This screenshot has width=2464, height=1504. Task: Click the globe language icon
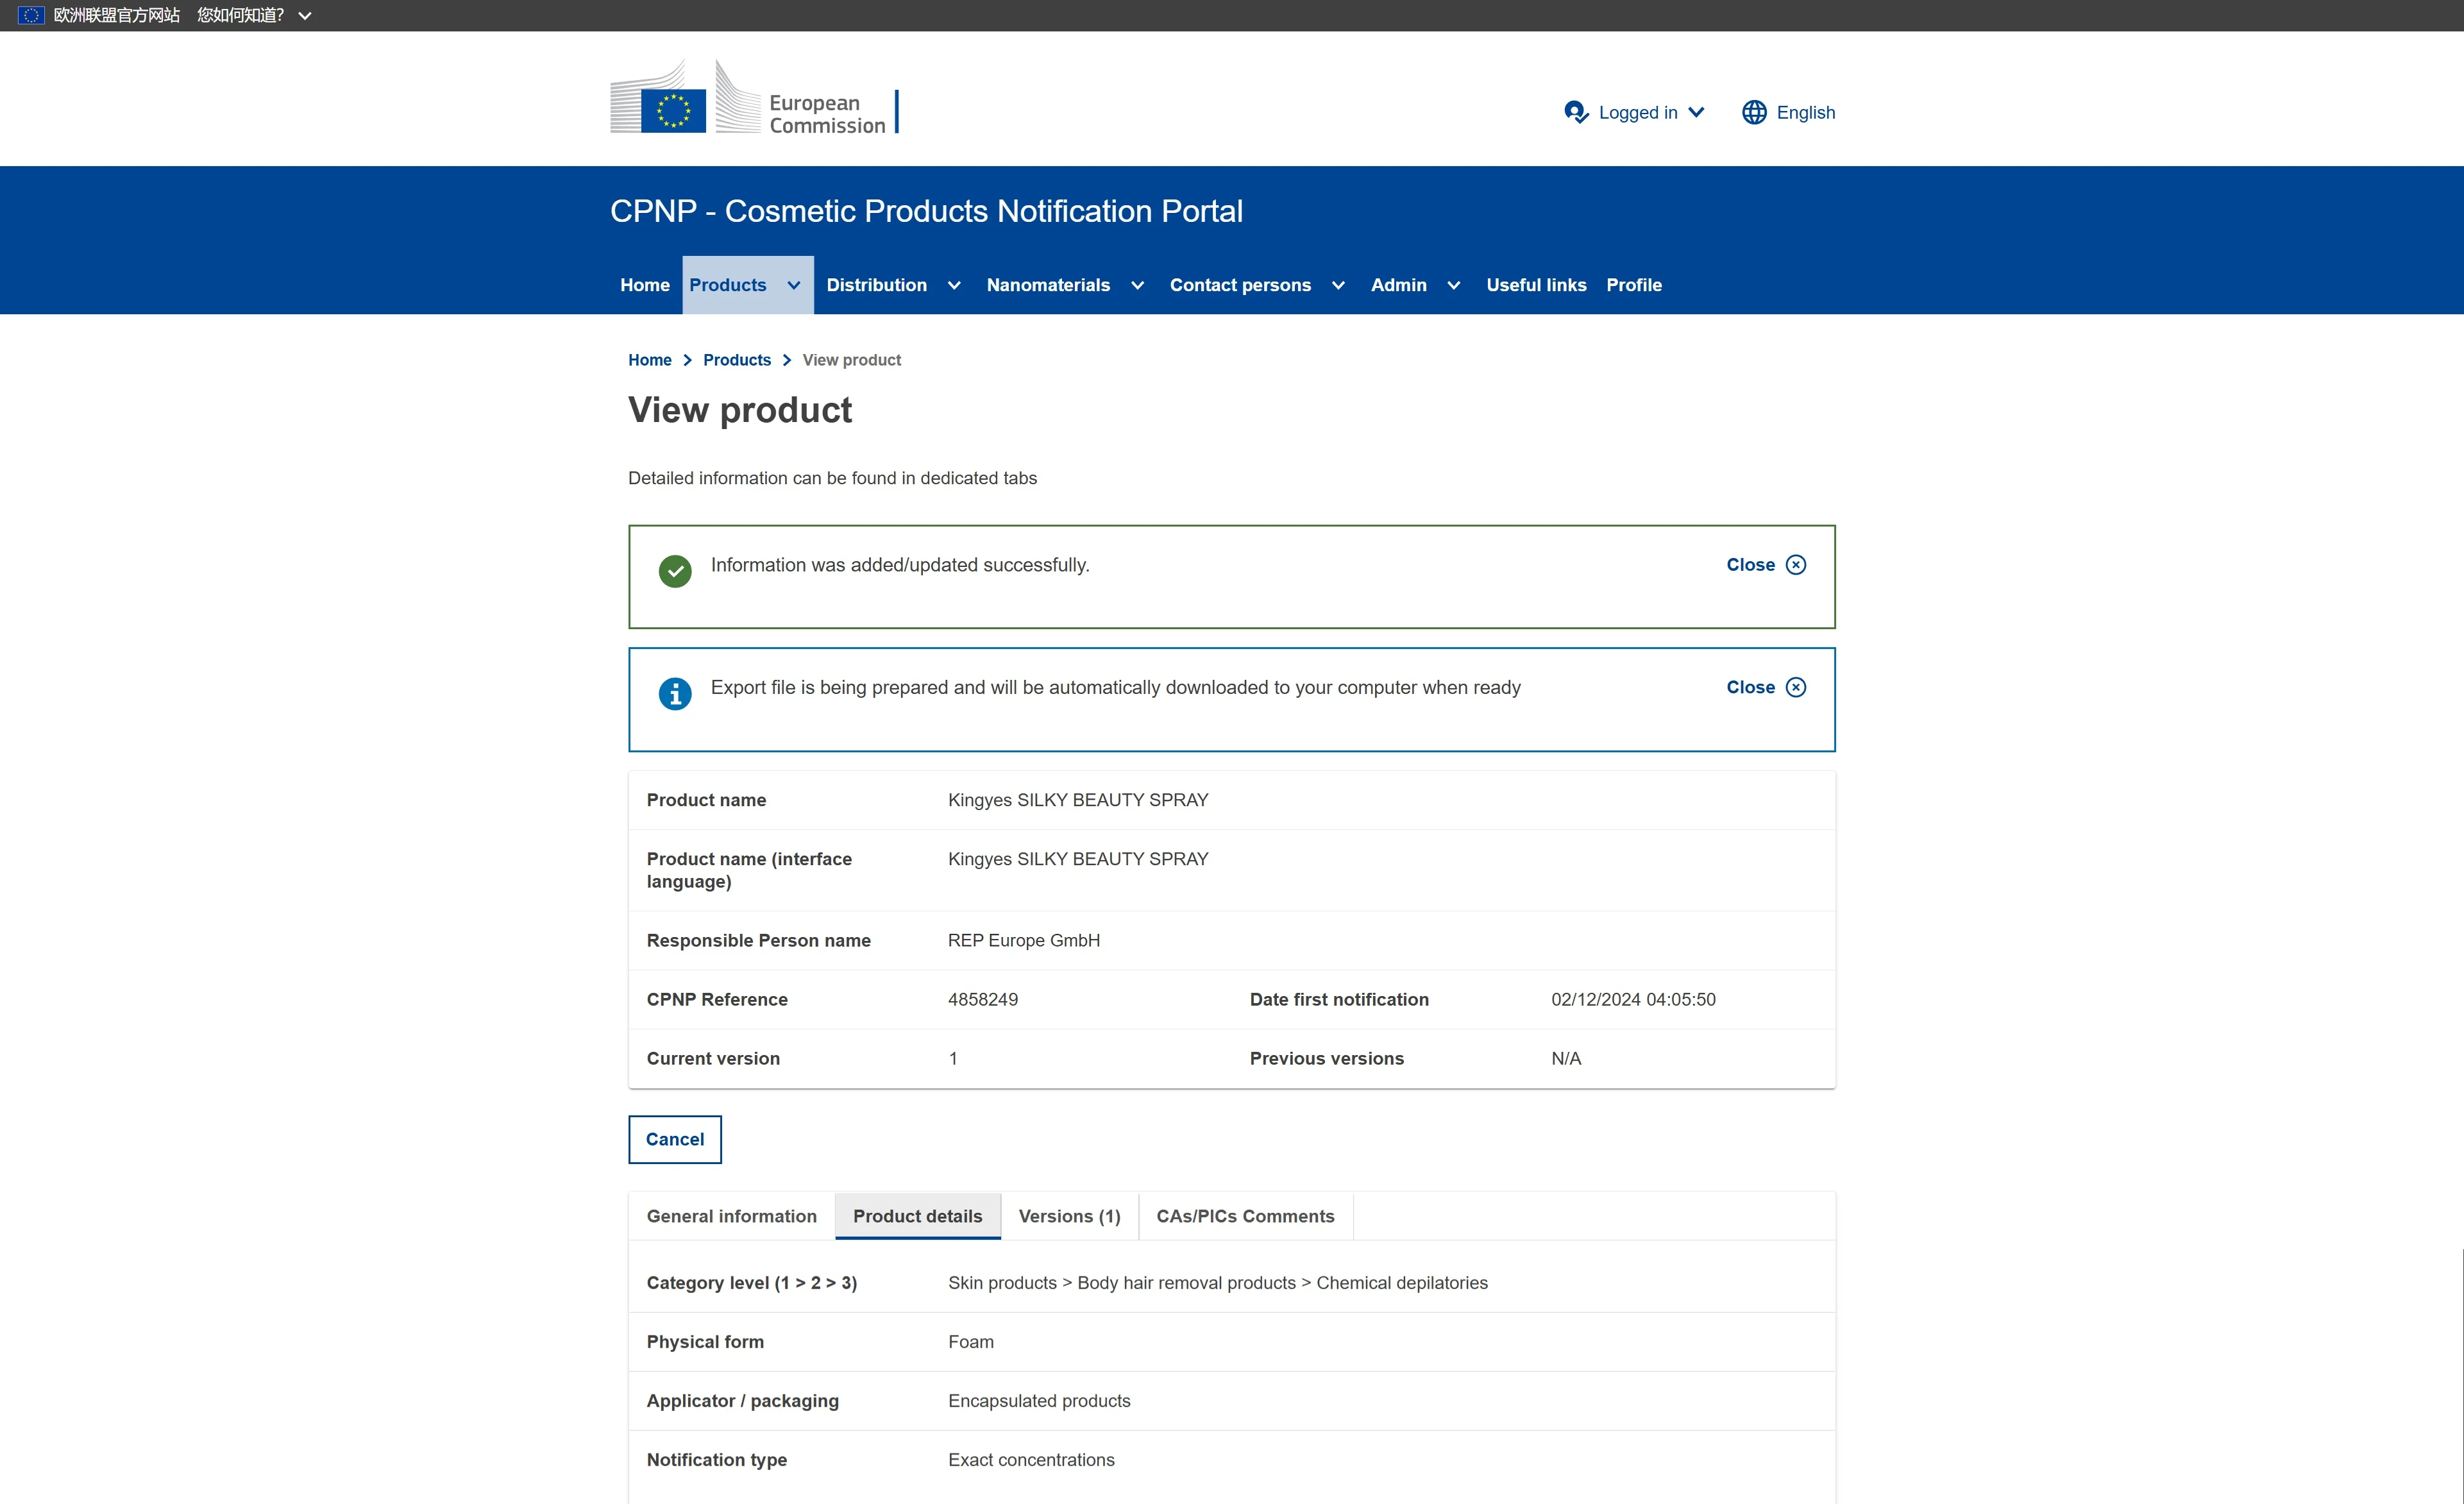1754,112
